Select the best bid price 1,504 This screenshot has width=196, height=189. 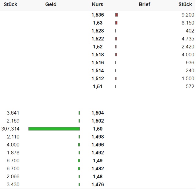tap(98, 113)
